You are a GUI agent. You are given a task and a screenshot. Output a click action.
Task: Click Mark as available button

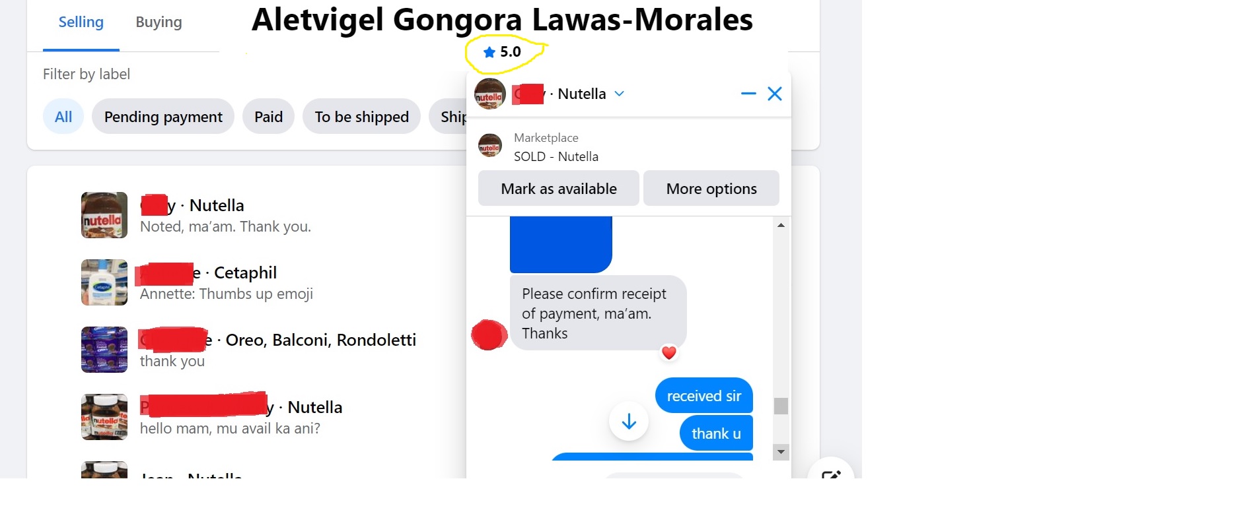click(x=559, y=189)
